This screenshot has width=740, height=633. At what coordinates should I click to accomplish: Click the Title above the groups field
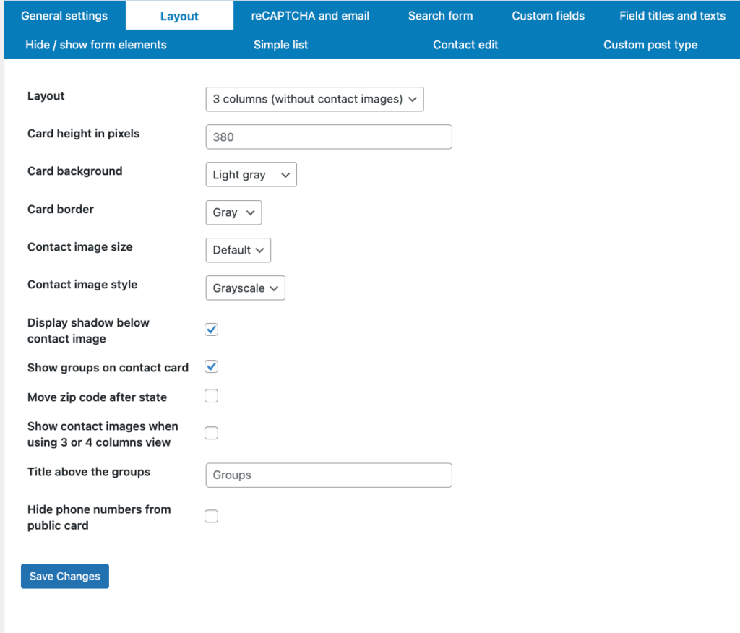329,475
